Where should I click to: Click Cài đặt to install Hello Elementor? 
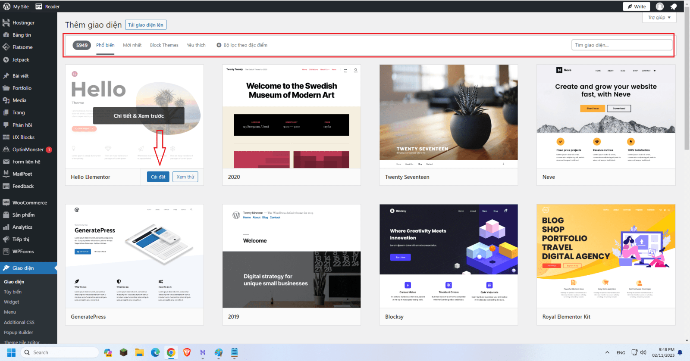158,177
